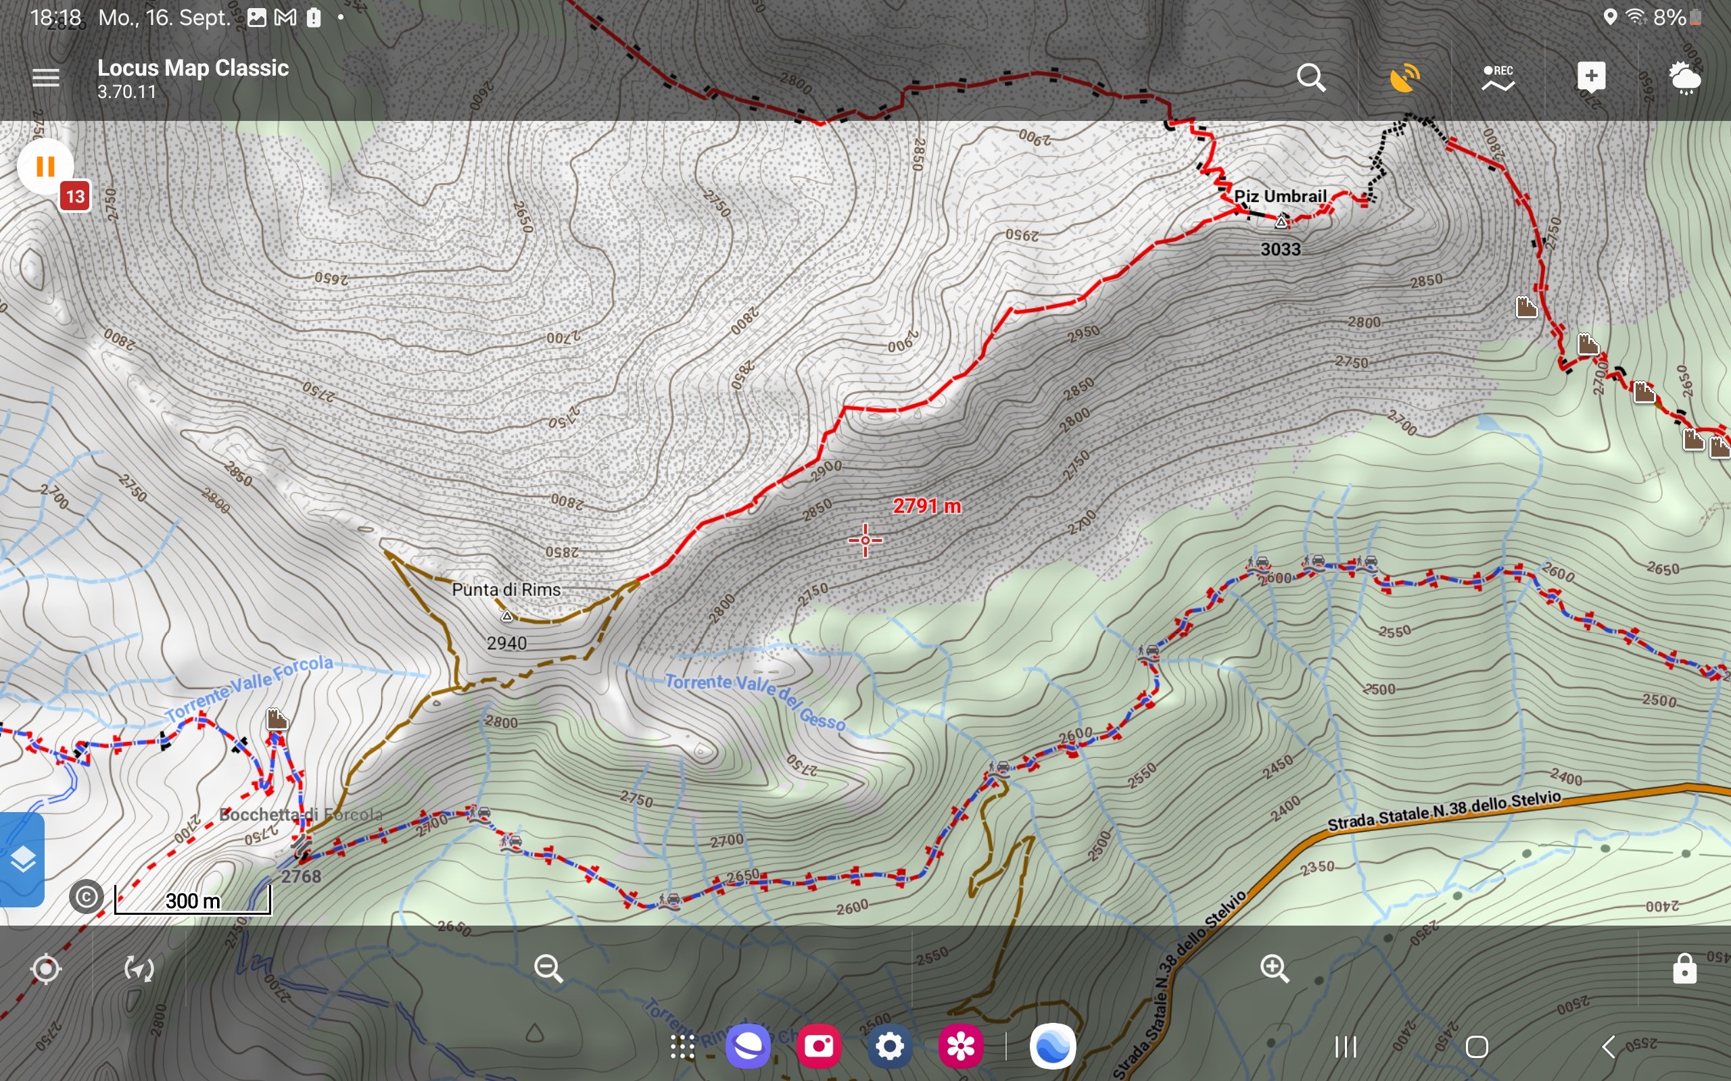Image resolution: width=1731 pixels, height=1081 pixels.
Task: Add a new point with the plus icon
Action: pyautogui.click(x=1591, y=77)
